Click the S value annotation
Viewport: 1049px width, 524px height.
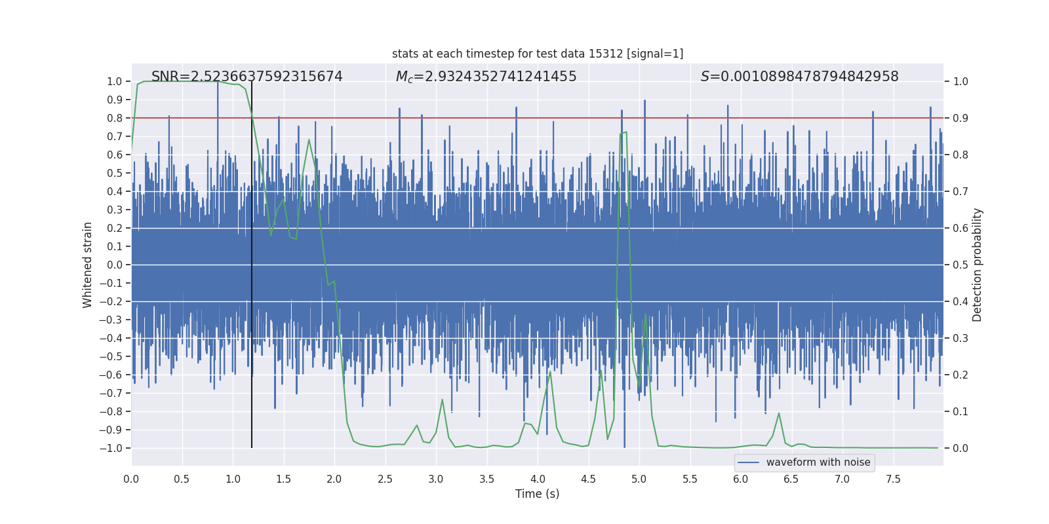(800, 77)
